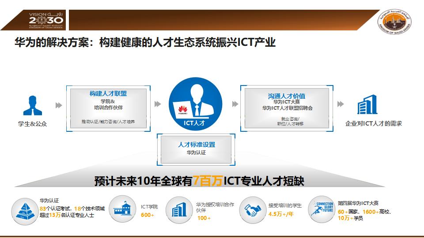Click the 华为ICT人才联盟招聘会 text
The height and width of the screenshot is (238, 424).
[287, 108]
